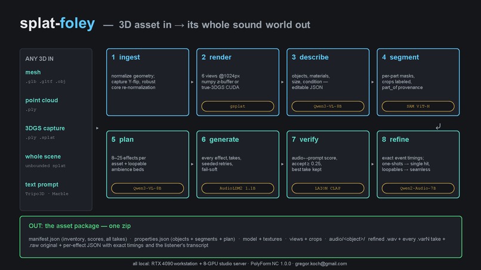Open the '2 render' step heading
The height and width of the screenshot is (270, 481).
tap(216, 57)
